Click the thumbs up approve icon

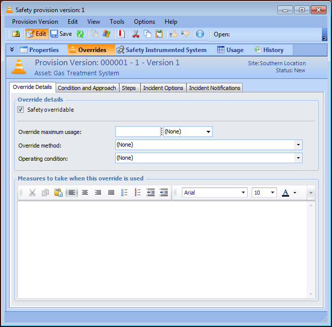pyautogui.click(x=174, y=34)
